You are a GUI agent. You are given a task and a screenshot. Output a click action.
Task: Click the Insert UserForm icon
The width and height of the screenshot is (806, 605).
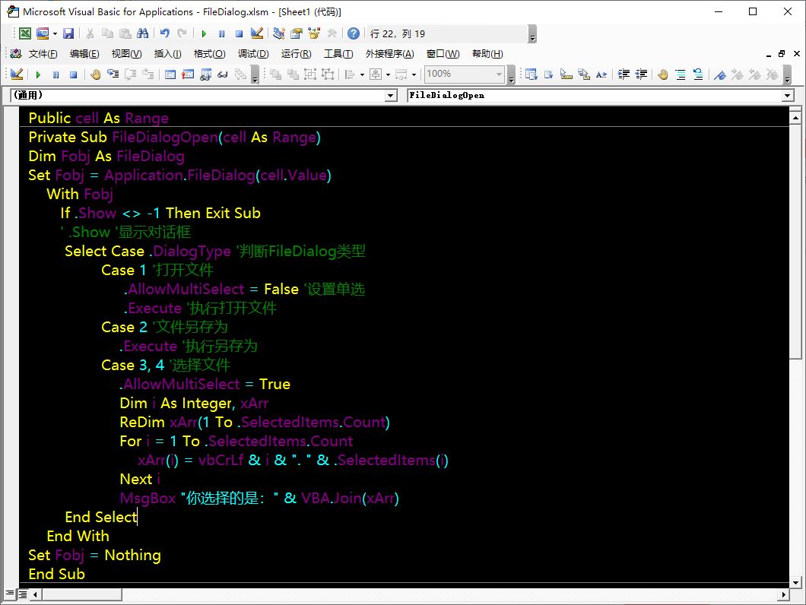42,34
